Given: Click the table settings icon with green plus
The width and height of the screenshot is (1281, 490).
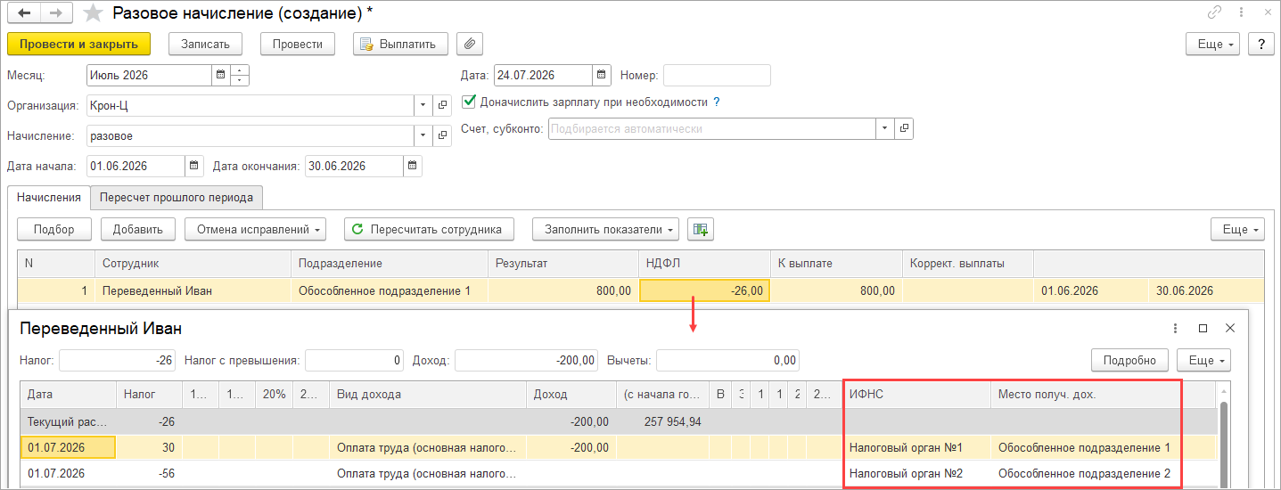Looking at the screenshot, I should 701,230.
